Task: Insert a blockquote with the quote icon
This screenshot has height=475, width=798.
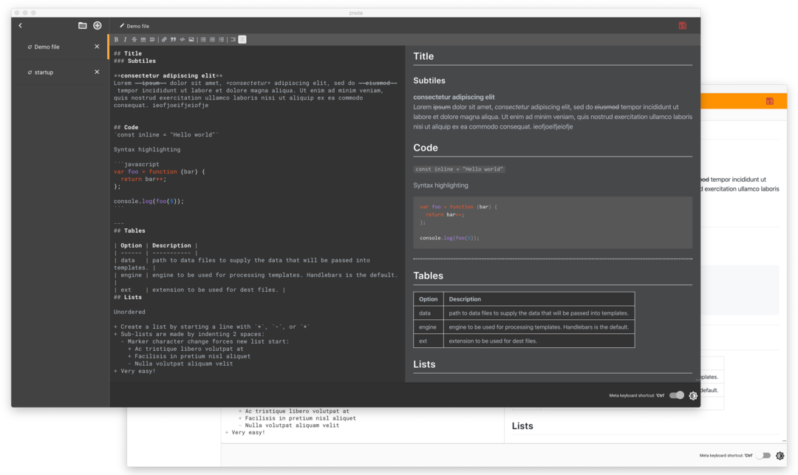Action: [173, 39]
